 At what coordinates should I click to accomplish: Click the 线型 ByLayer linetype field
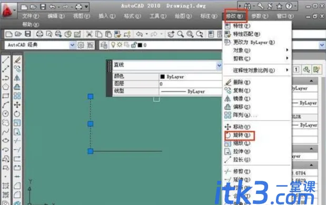tap(191, 91)
